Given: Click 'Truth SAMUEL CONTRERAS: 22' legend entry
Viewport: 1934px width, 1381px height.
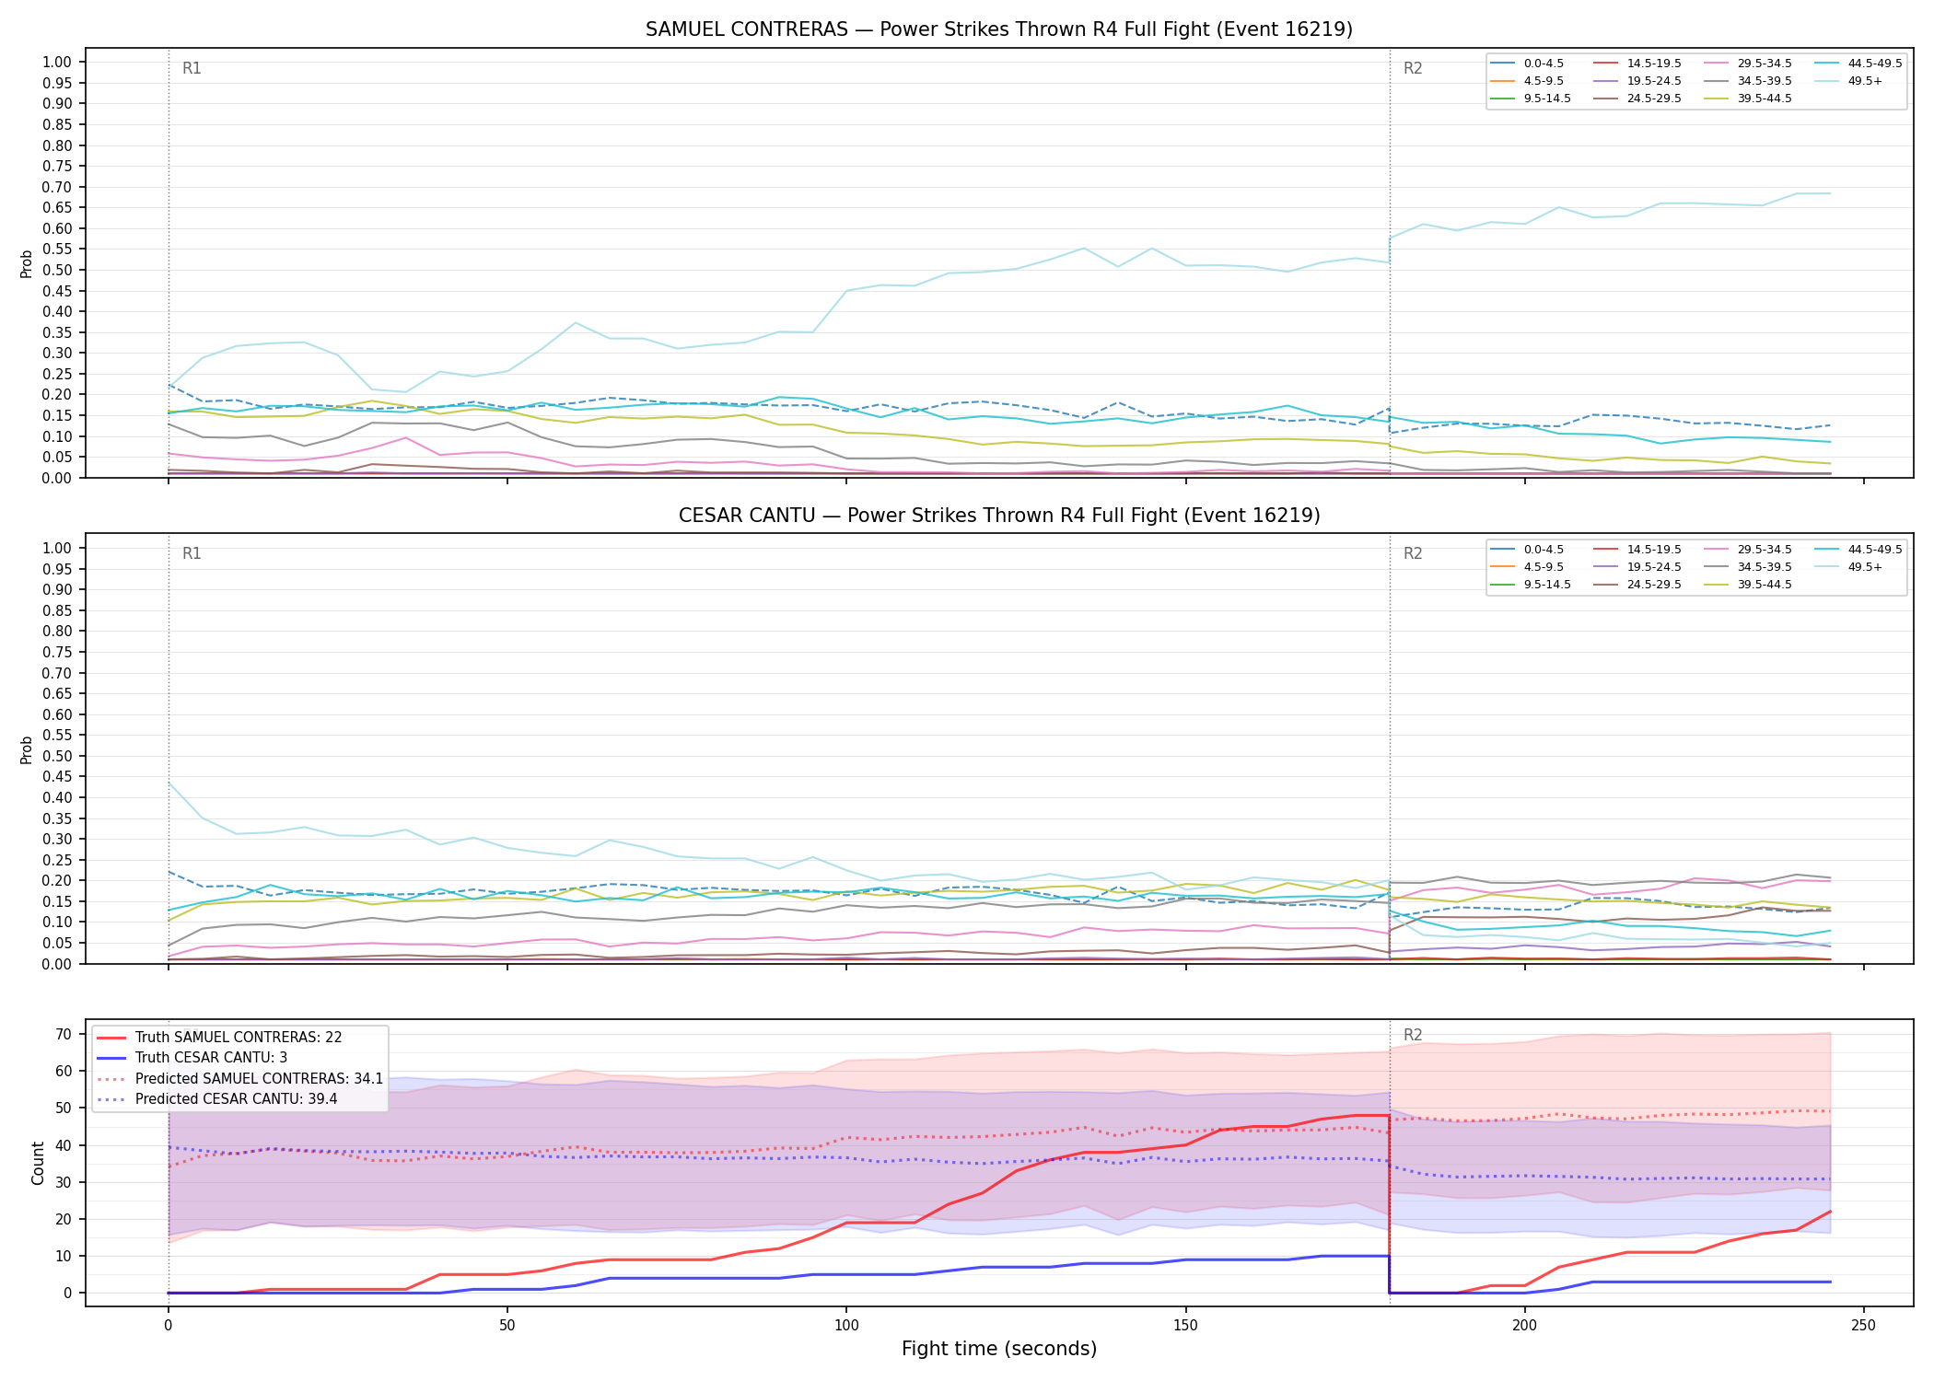Looking at the screenshot, I should [220, 1038].
